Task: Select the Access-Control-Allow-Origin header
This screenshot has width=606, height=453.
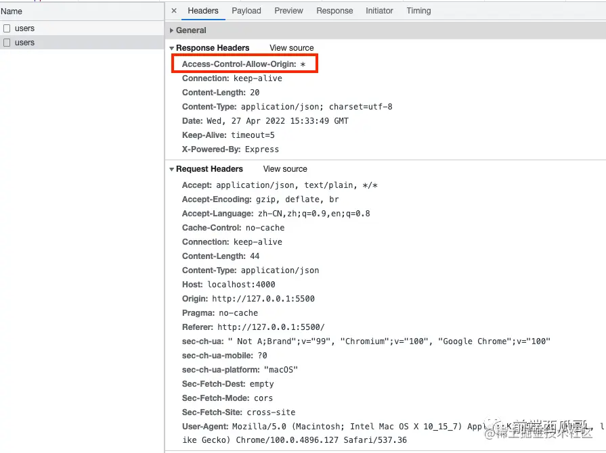Action: pos(244,64)
